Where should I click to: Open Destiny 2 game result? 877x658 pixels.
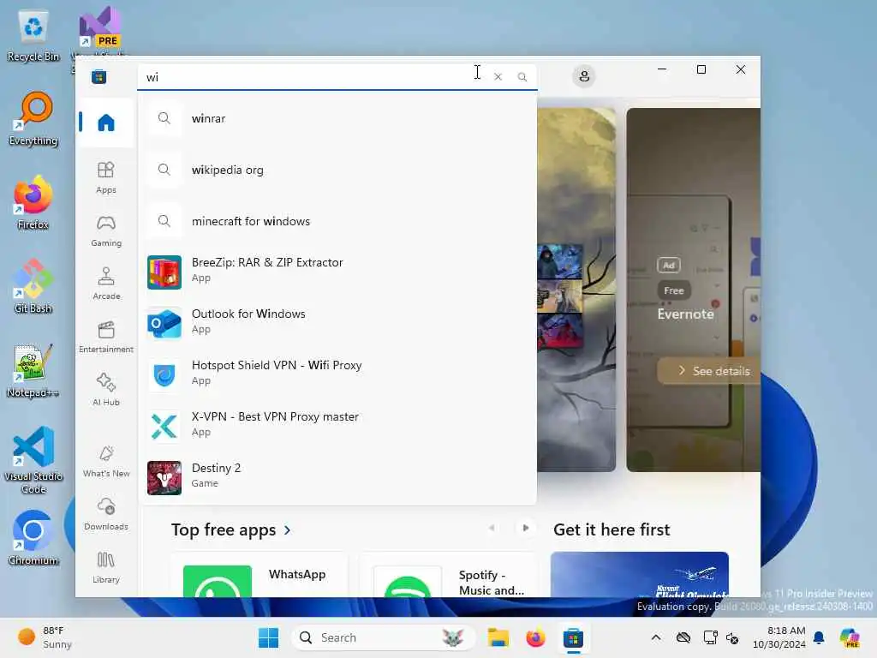point(337,478)
